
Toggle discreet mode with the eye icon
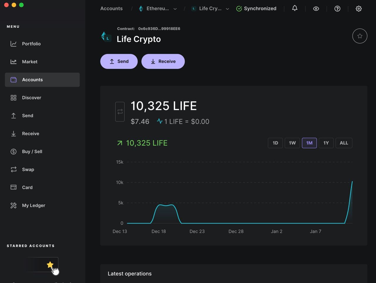[316, 9]
